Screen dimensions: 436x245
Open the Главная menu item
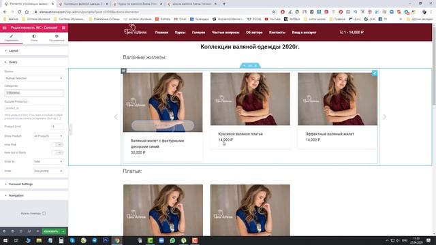tap(162, 33)
